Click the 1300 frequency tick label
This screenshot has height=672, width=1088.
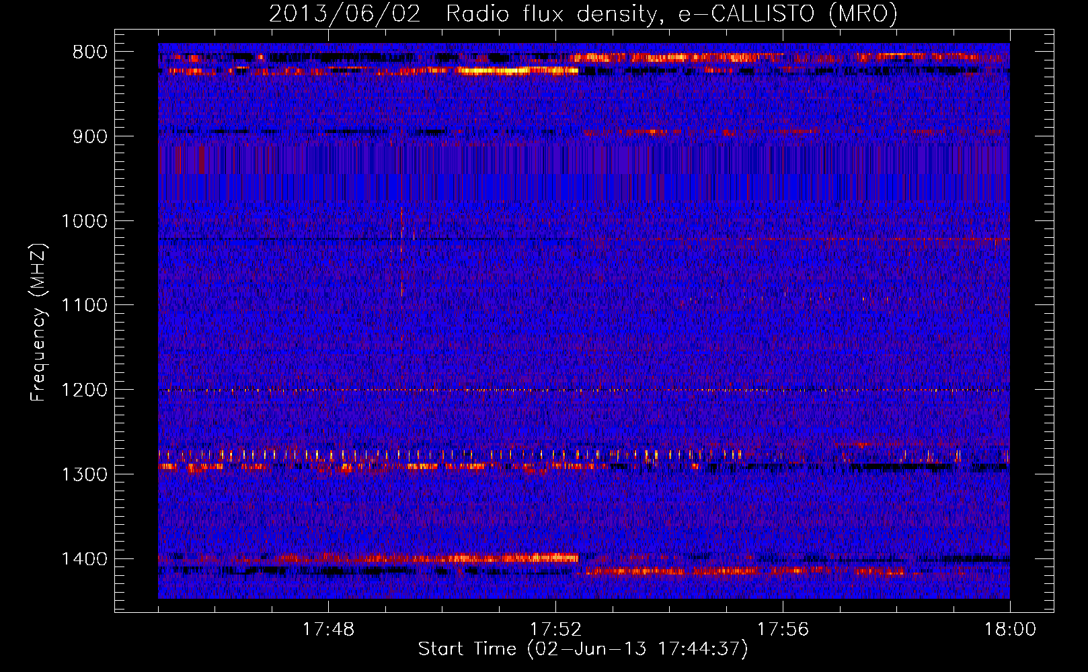click(x=84, y=474)
